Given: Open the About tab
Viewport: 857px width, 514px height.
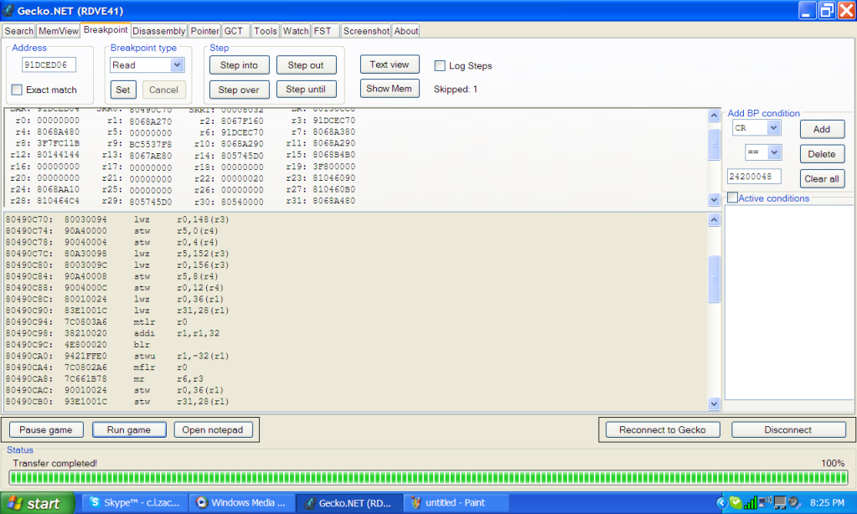Looking at the screenshot, I should pos(406,31).
